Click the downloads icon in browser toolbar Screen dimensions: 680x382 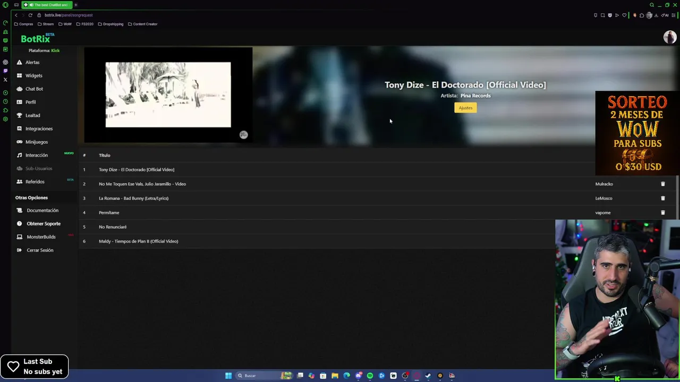(x=656, y=15)
